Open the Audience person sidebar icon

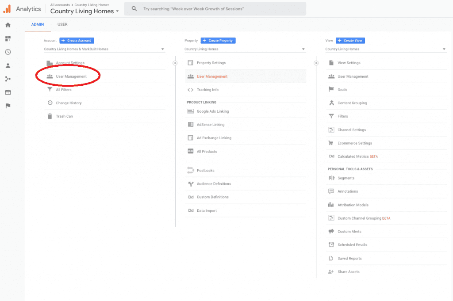[x=8, y=65]
